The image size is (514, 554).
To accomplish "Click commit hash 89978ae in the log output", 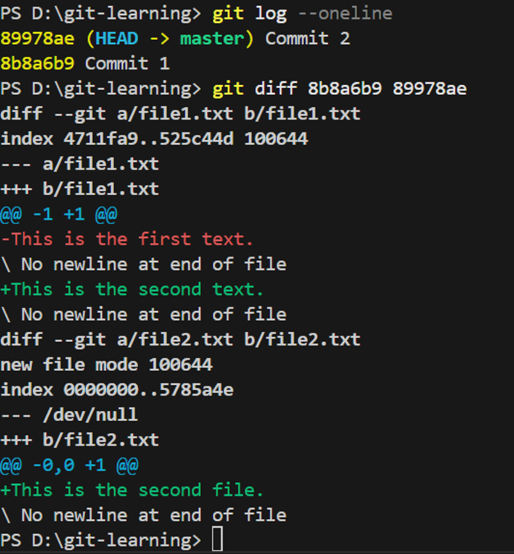I will [x=38, y=38].
